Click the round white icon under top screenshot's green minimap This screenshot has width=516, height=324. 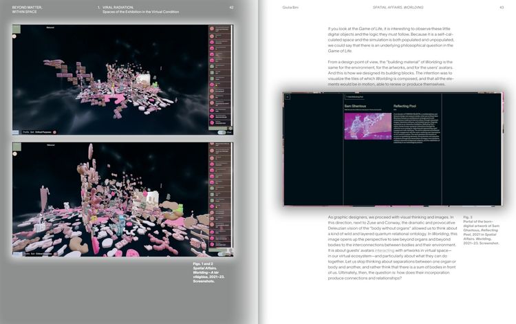click(x=14, y=36)
